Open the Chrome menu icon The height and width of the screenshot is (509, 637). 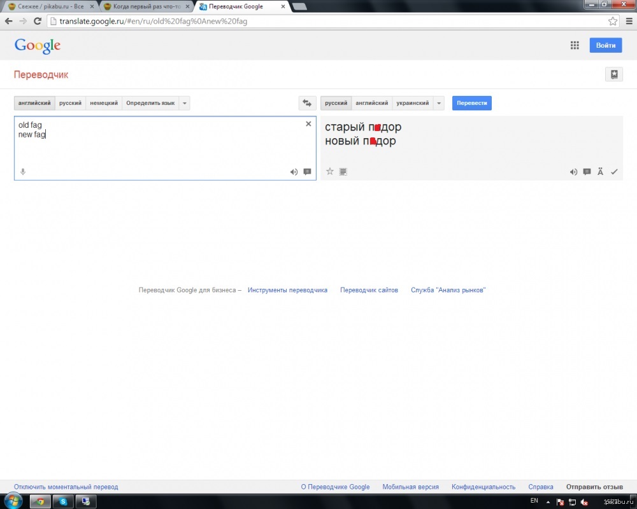tap(629, 21)
